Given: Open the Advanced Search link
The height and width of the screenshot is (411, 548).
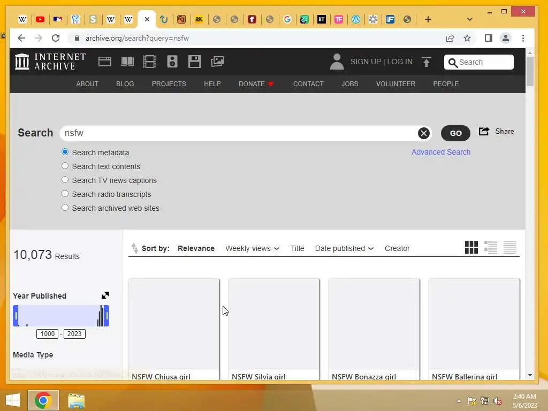Looking at the screenshot, I should (x=441, y=152).
